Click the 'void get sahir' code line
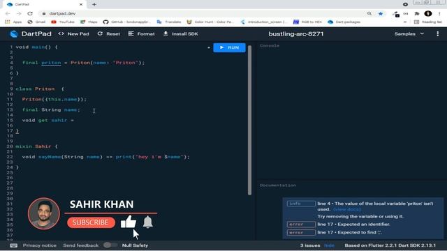Image resolution: width=447 pixels, height=251 pixels. (48, 121)
